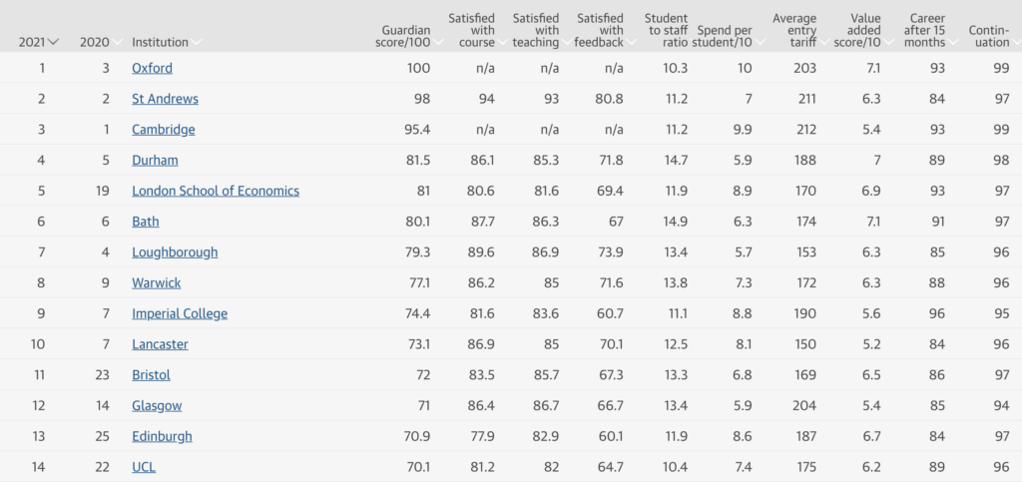
Task: Sort table by Institution column chevron
Action: (197, 42)
